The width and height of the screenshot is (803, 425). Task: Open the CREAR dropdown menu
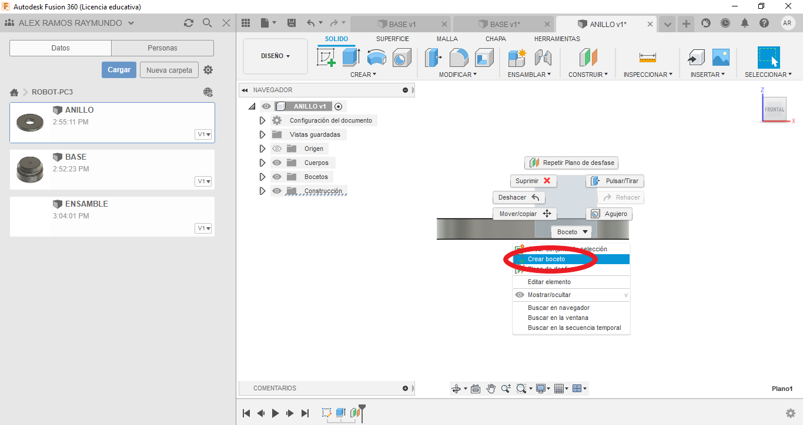tap(363, 75)
